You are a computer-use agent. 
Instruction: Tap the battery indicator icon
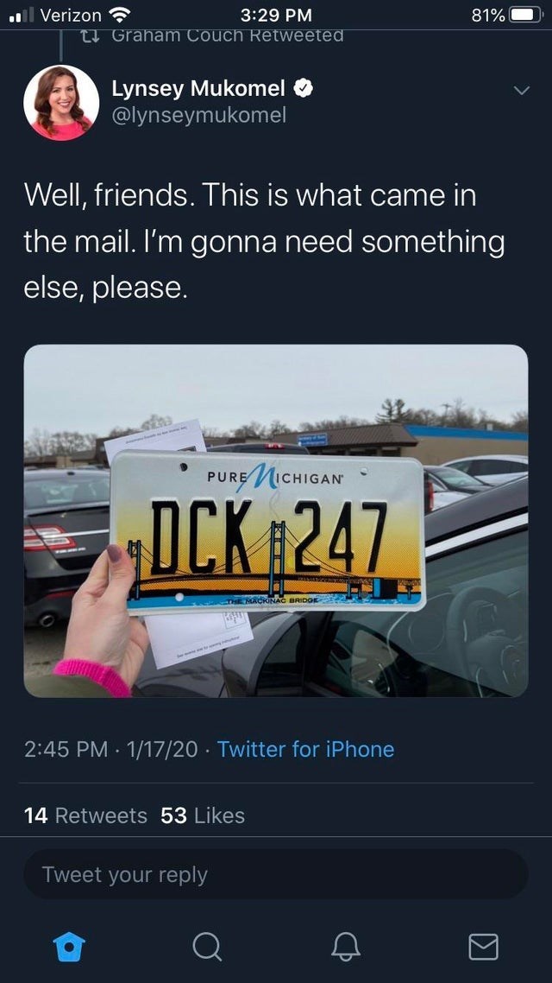(x=526, y=15)
